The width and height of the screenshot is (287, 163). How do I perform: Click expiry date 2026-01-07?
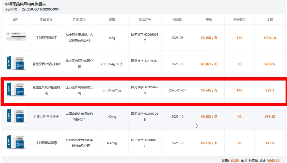click(x=177, y=90)
